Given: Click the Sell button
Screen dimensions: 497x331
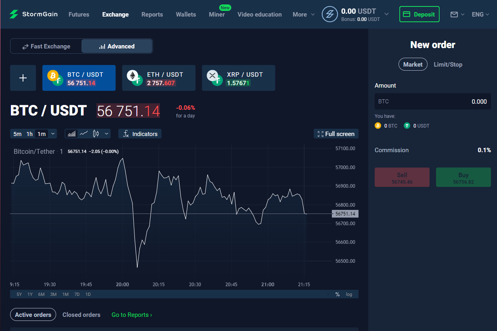Looking at the screenshot, I should click(x=402, y=177).
